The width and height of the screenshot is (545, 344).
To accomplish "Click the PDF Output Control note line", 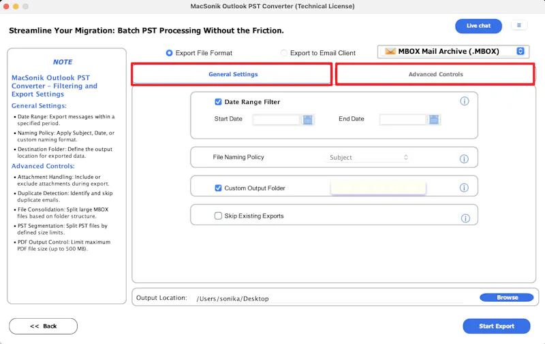I will (64, 245).
